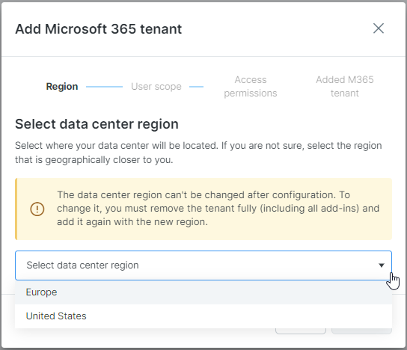Screen dimensions: 407x350
Task: Go to the Added M365 tenant step
Action: pyautogui.click(x=345, y=87)
